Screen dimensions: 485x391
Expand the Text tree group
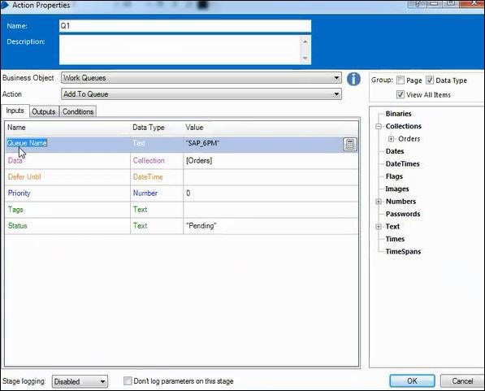(379, 227)
